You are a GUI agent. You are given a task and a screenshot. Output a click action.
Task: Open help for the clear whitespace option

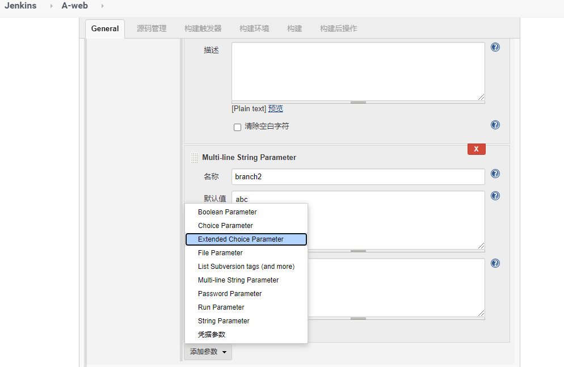[495, 125]
